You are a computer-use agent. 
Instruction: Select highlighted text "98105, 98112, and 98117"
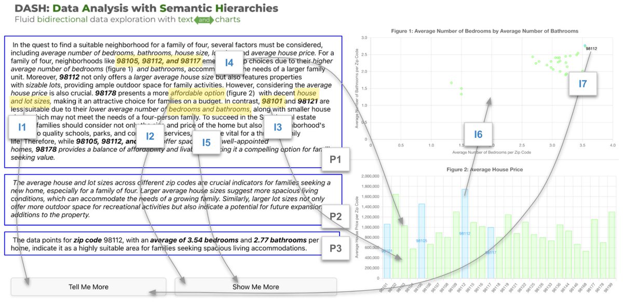[158, 61]
